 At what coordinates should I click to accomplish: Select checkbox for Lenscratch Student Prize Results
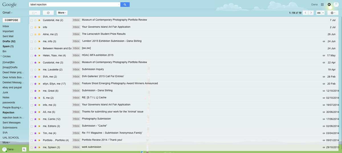pyautogui.click(x=32, y=35)
